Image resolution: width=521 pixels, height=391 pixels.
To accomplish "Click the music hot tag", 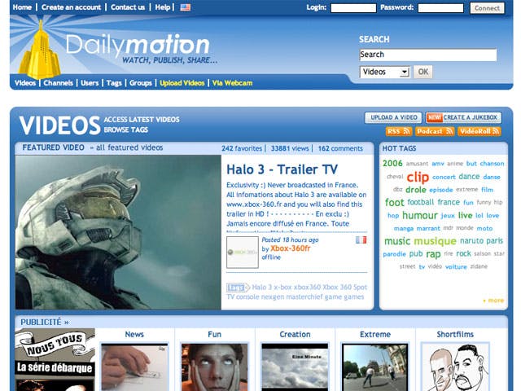I will pos(397,241).
